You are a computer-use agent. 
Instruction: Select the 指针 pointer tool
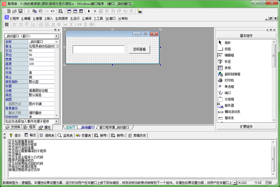point(227,43)
